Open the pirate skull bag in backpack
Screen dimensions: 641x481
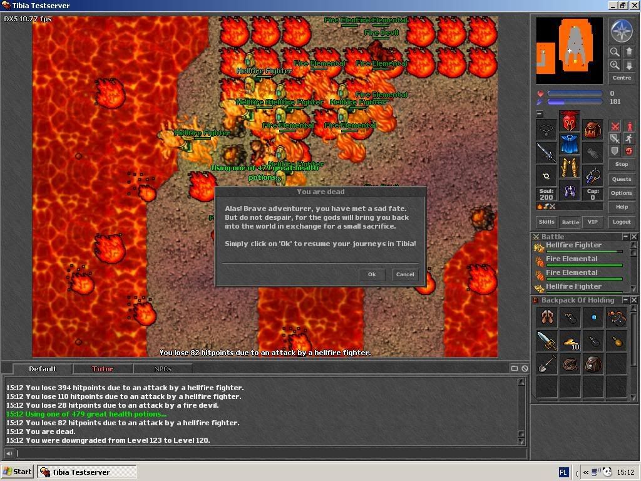(593, 364)
